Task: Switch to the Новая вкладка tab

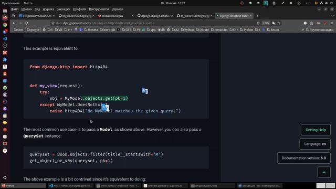Action: tap(115, 16)
